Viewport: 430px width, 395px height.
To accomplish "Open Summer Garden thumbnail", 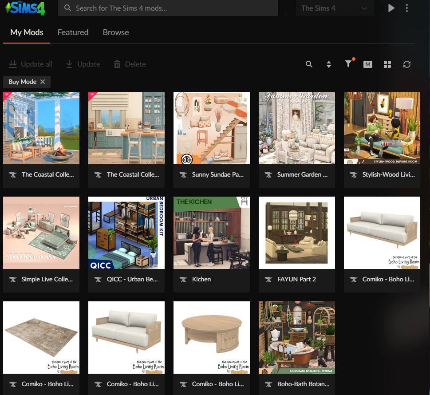I will click(x=297, y=128).
